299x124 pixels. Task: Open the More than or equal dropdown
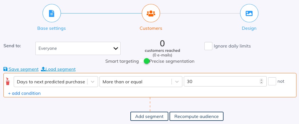tap(141, 82)
